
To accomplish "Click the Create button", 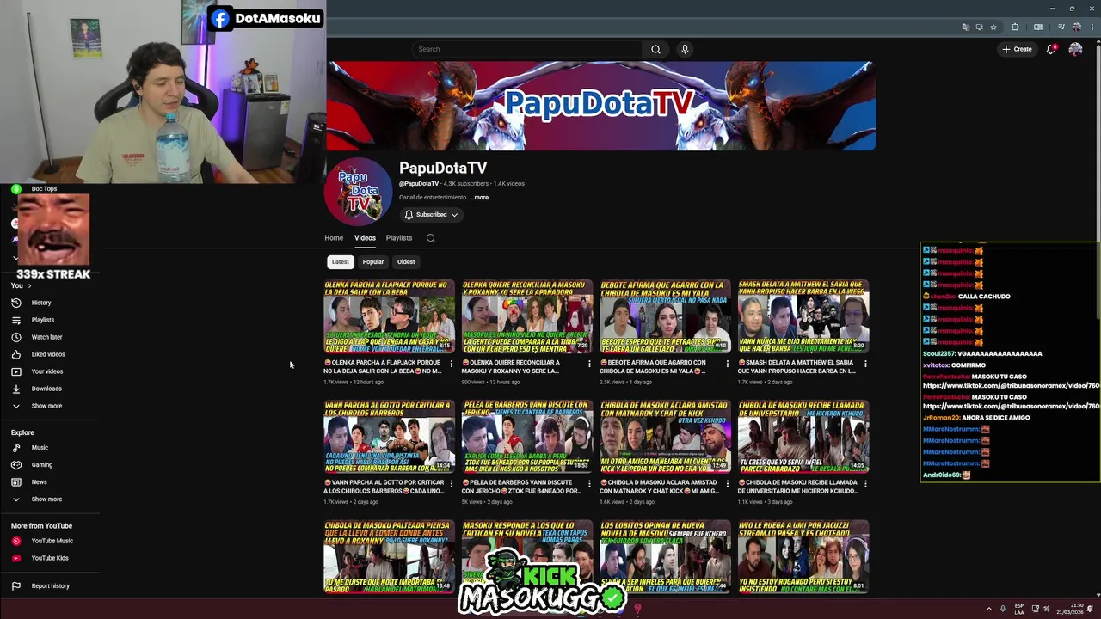I will [x=1017, y=49].
